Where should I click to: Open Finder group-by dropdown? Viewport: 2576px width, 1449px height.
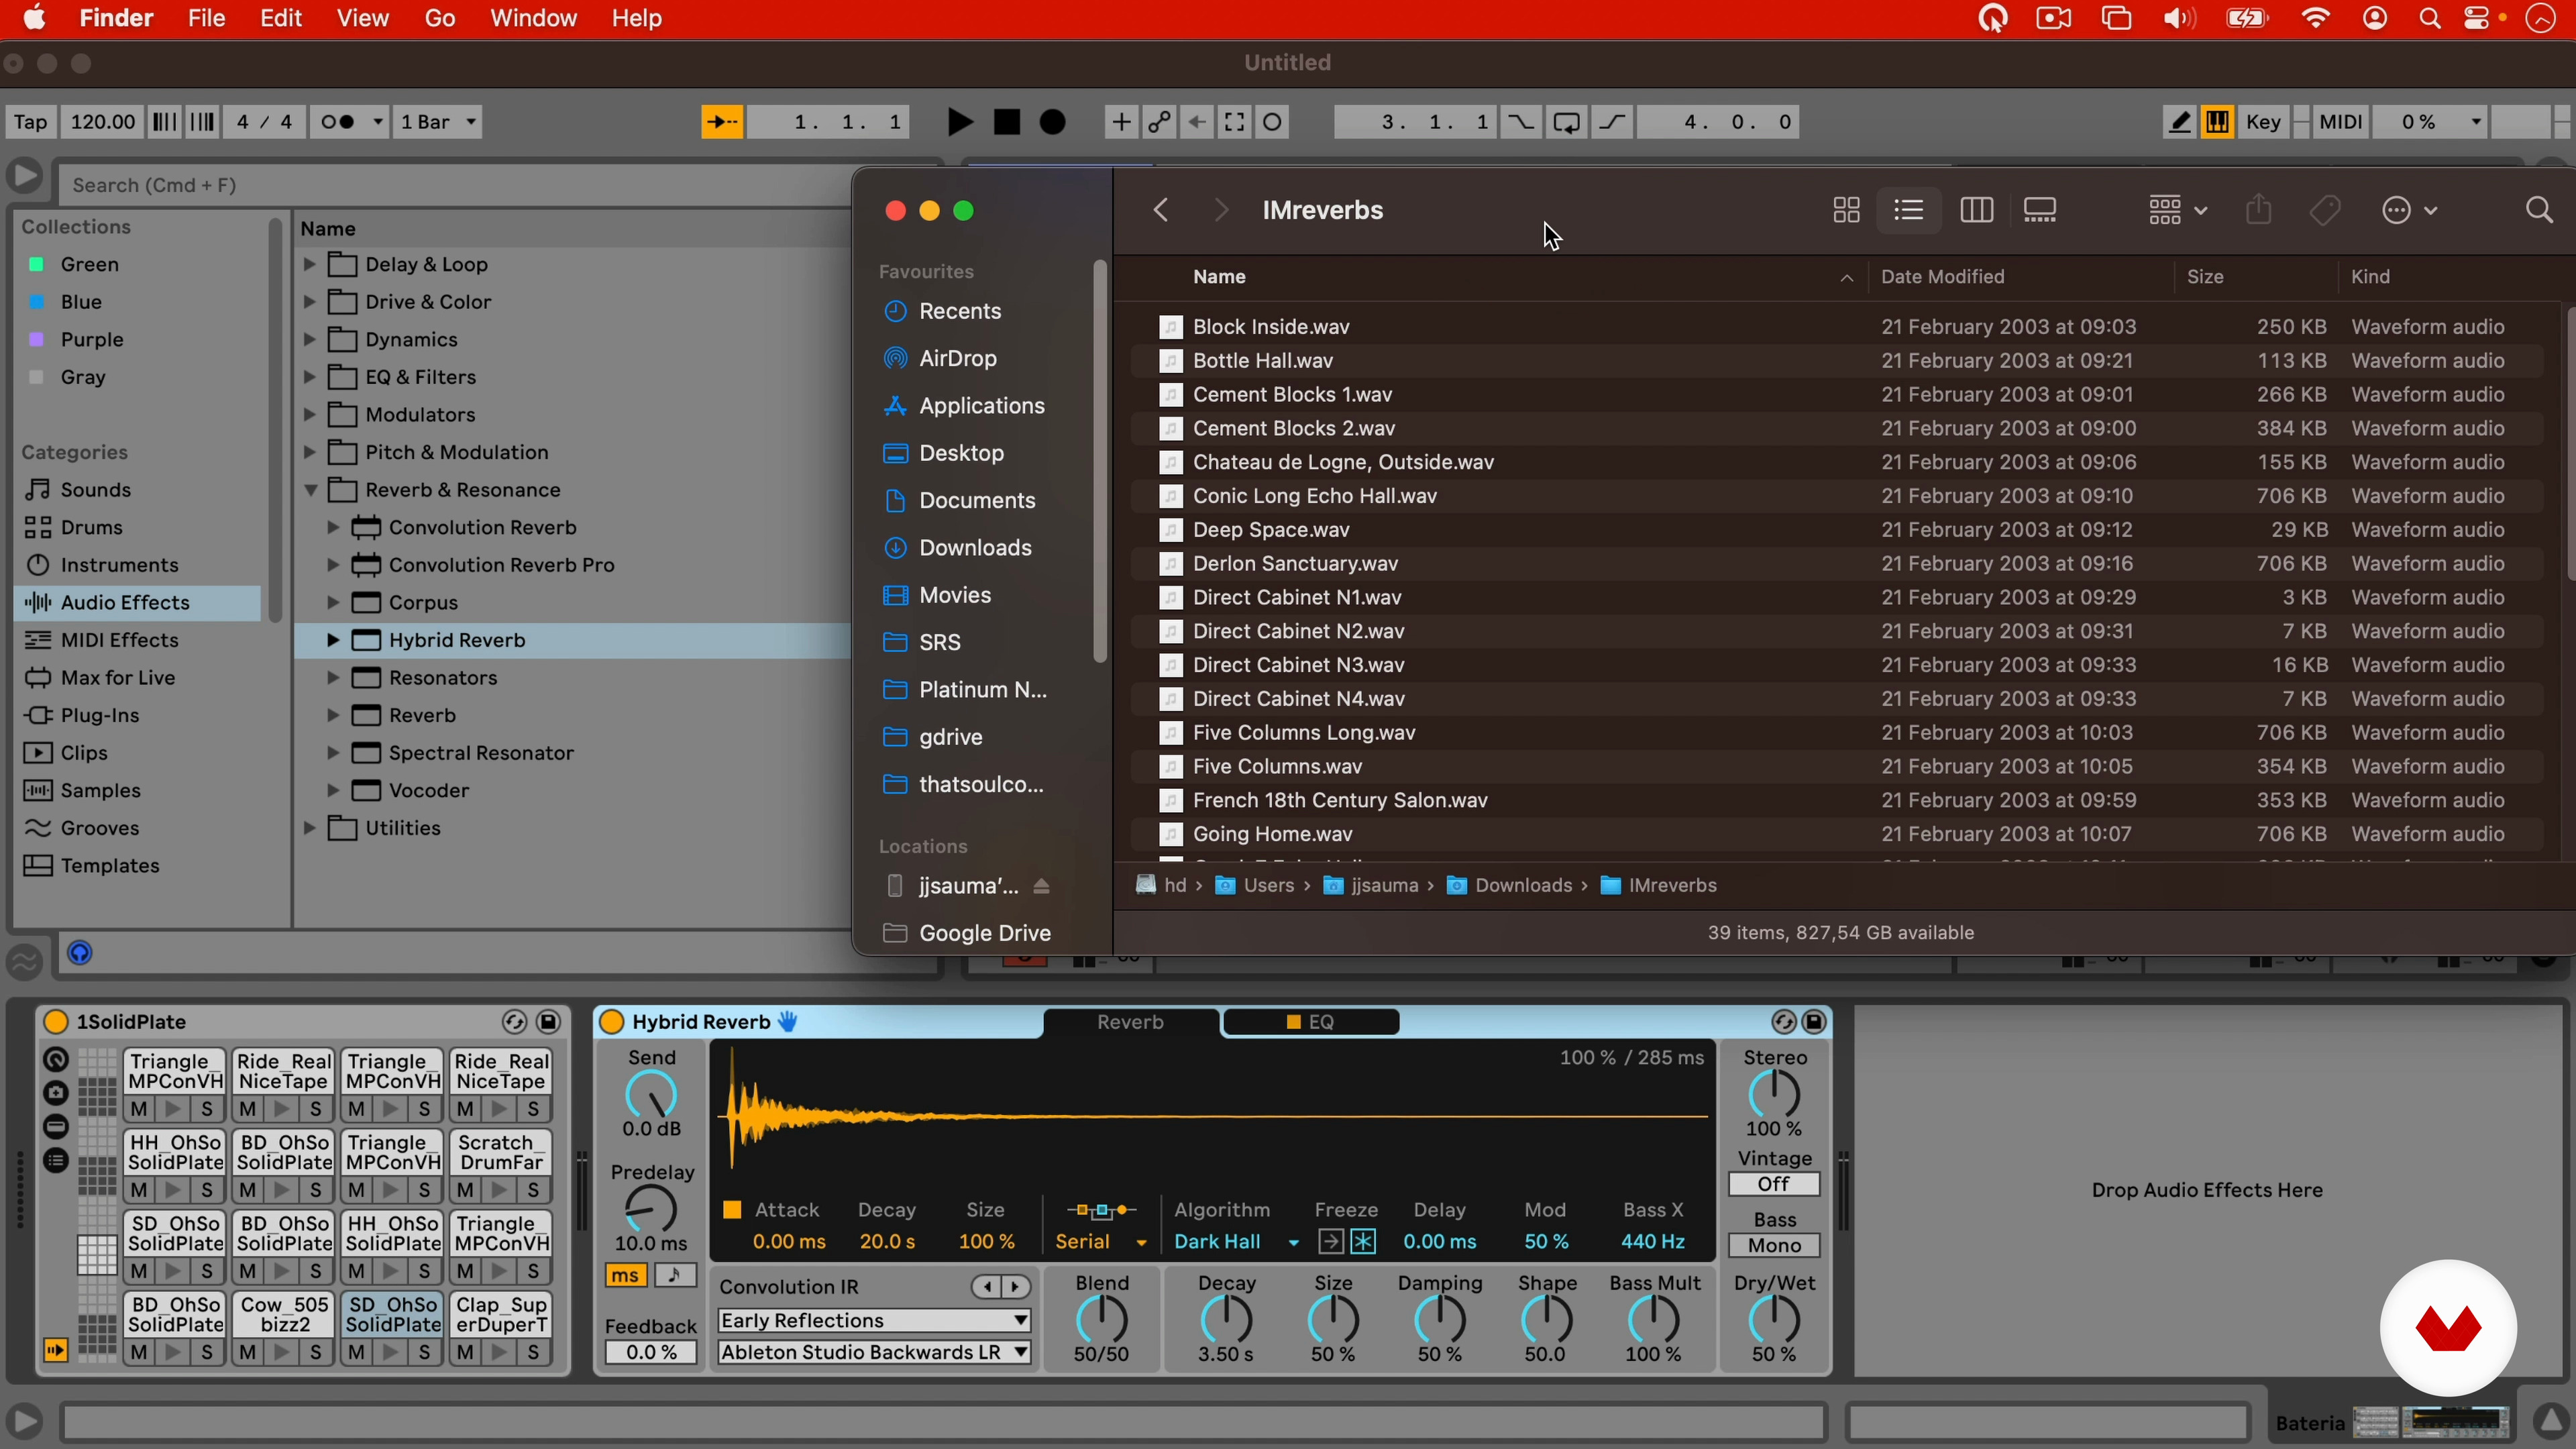point(2177,210)
